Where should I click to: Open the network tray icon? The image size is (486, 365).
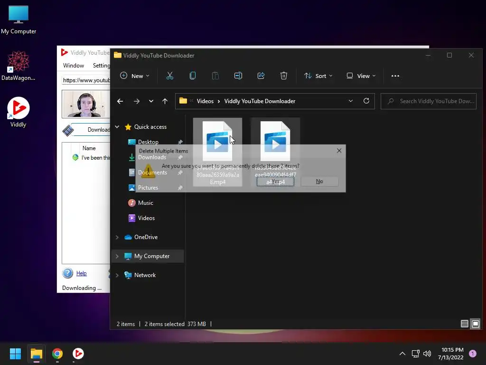pyautogui.click(x=415, y=354)
